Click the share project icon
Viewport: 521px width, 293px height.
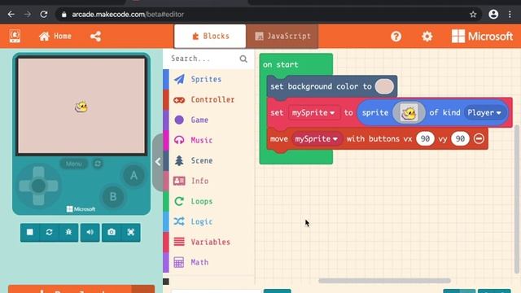96,36
